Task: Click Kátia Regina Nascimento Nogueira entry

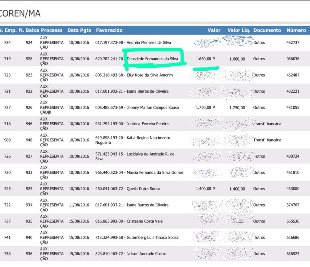Action: pos(148,138)
